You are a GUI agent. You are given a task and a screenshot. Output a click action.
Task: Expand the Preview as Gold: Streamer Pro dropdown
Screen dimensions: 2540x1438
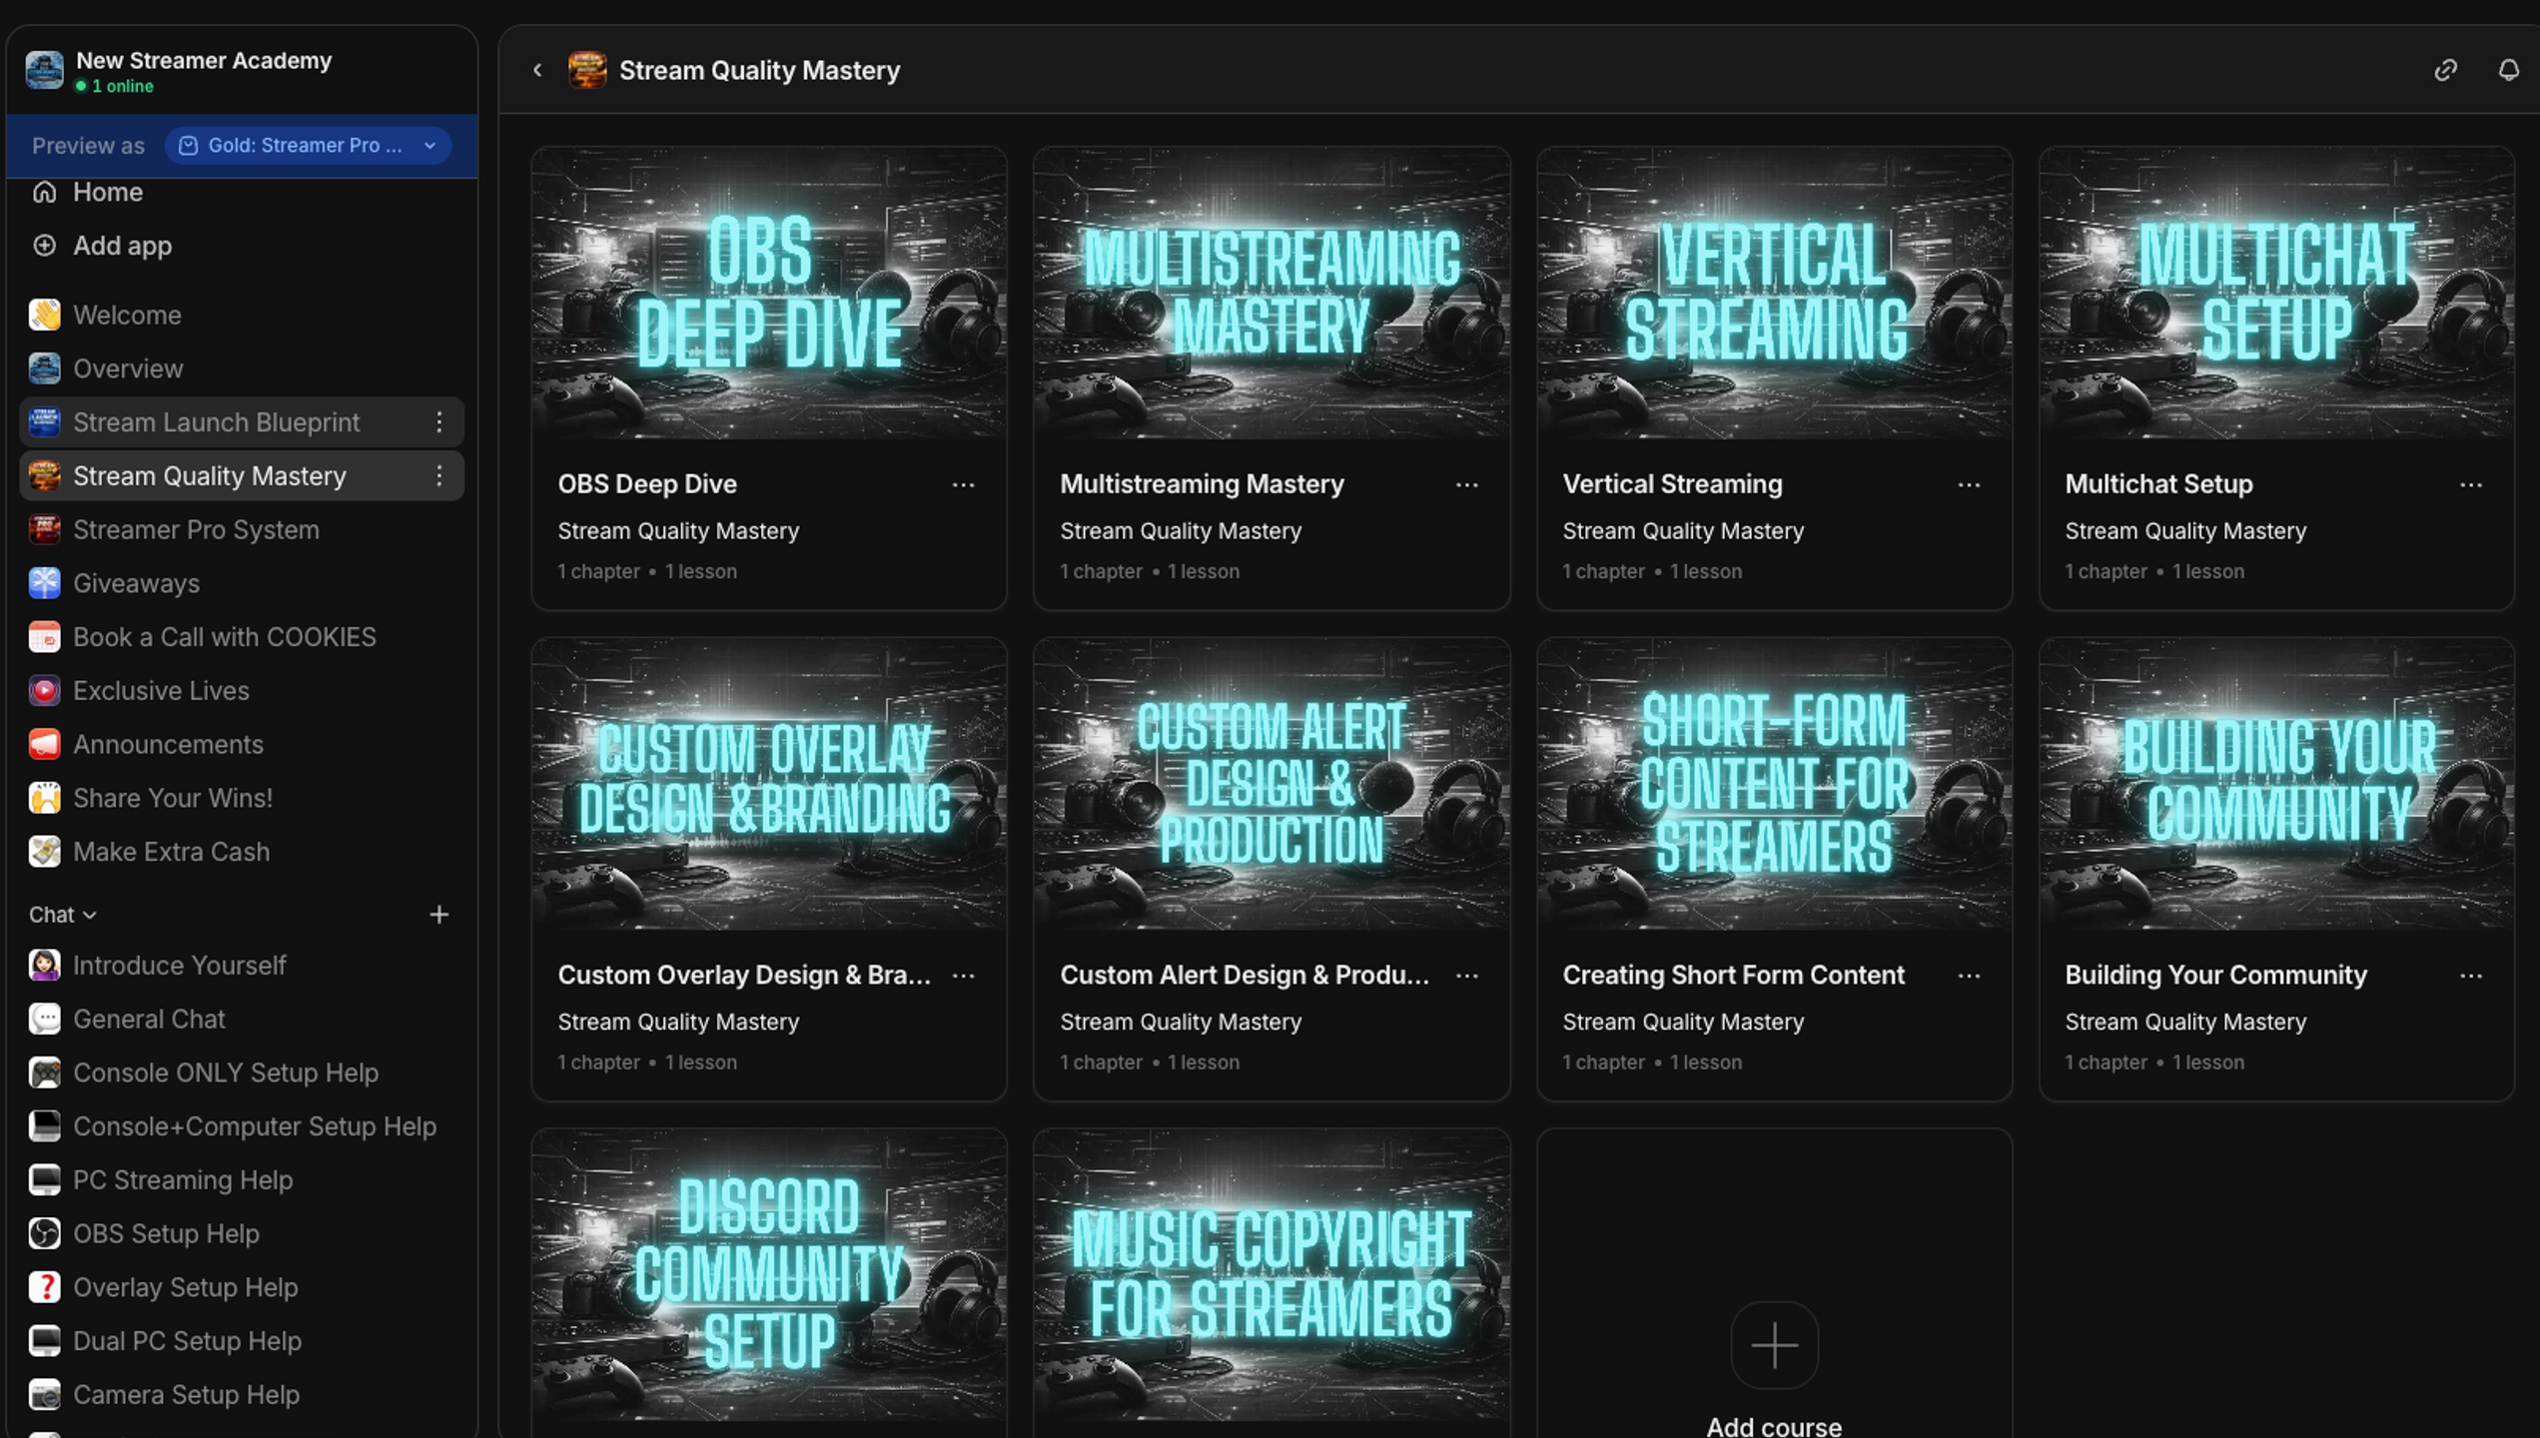[308, 146]
